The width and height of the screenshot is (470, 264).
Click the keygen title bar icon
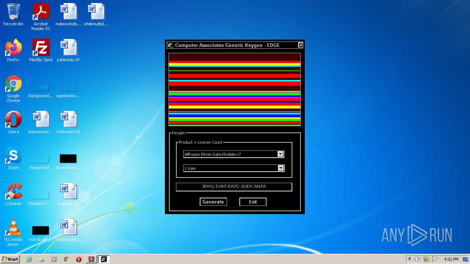pos(170,45)
